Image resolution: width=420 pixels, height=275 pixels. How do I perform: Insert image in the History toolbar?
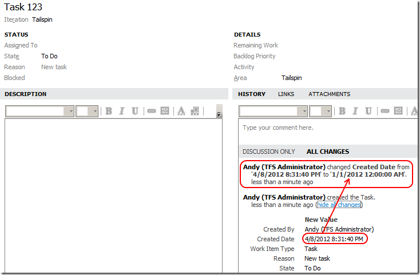pos(398,111)
